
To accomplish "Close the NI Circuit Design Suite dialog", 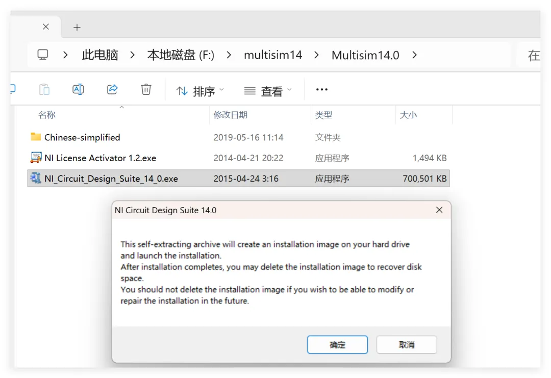I will (x=439, y=210).
